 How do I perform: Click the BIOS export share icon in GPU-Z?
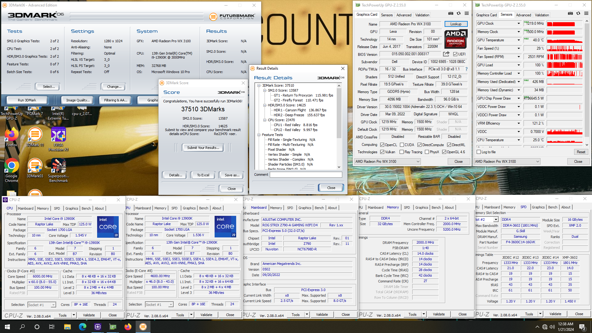coord(446,54)
